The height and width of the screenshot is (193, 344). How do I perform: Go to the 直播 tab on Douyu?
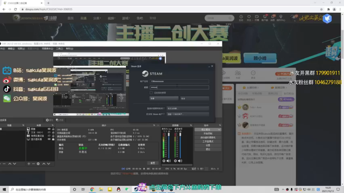tap(83, 18)
